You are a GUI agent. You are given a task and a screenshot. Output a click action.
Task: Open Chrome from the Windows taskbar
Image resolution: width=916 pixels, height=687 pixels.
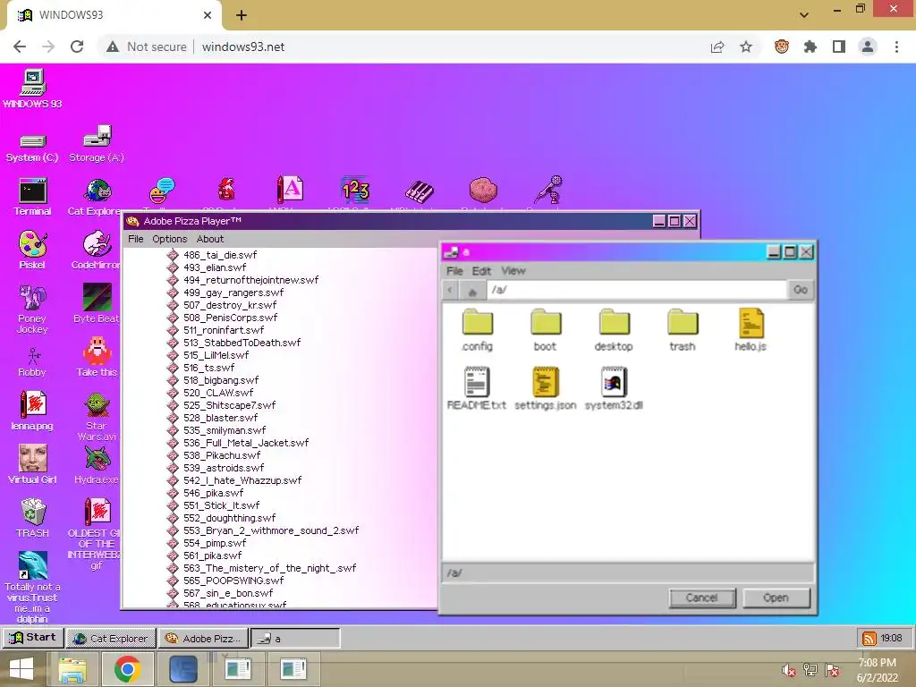click(x=127, y=669)
